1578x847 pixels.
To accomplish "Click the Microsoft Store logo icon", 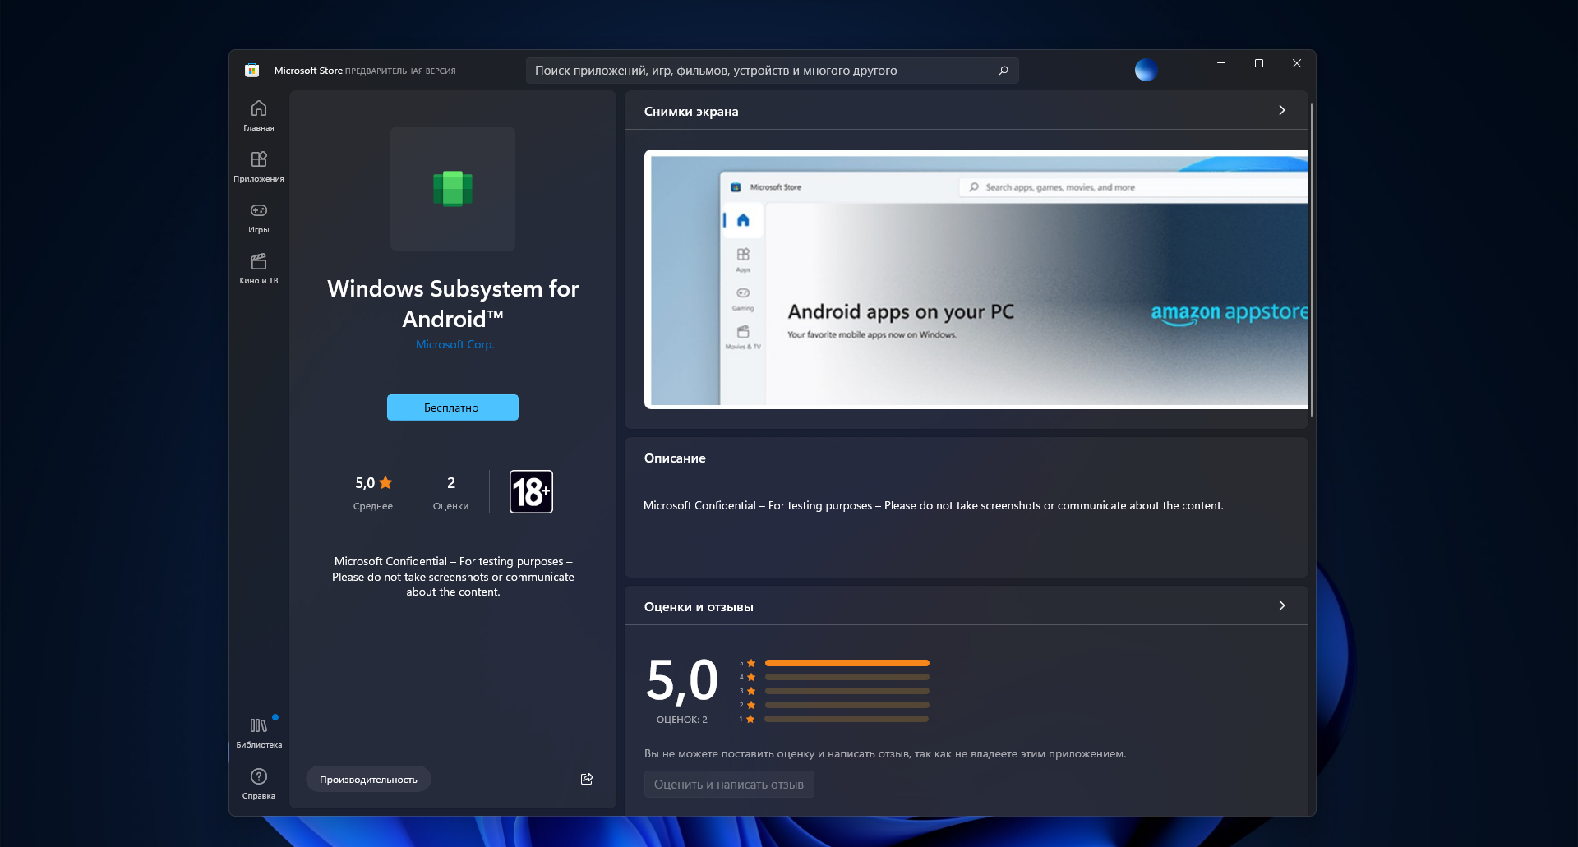I will pos(252,71).
